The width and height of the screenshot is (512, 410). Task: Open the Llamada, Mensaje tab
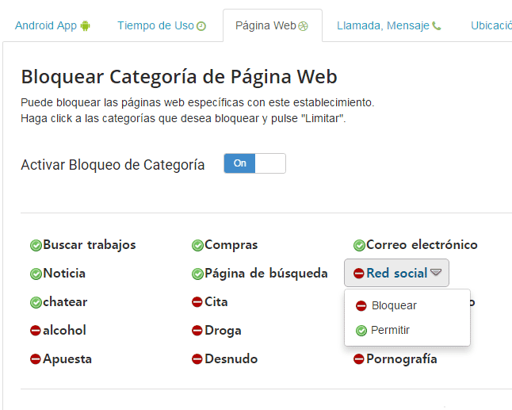388,26
